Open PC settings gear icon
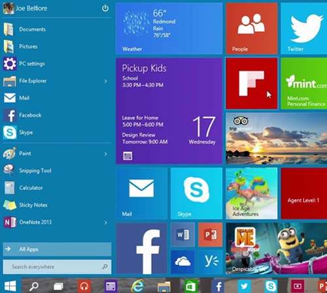This screenshot has height=293, width=327. [x=10, y=64]
